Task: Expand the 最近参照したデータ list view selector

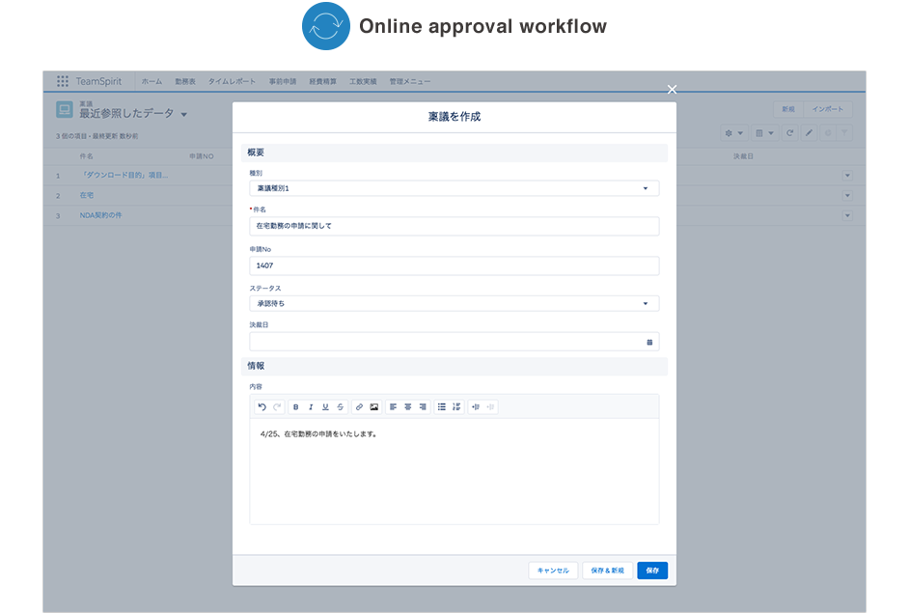Action: (183, 115)
